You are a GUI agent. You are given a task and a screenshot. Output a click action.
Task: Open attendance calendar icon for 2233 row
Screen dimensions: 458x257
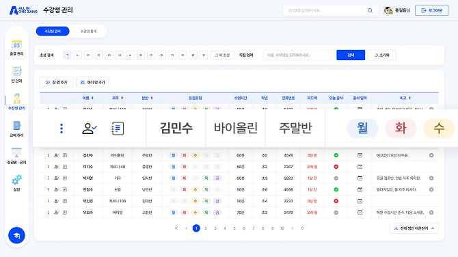360,201
